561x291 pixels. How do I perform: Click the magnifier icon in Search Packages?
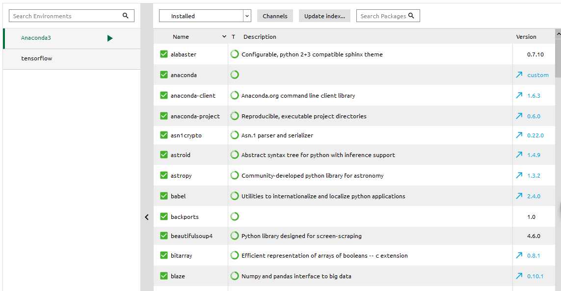click(411, 15)
